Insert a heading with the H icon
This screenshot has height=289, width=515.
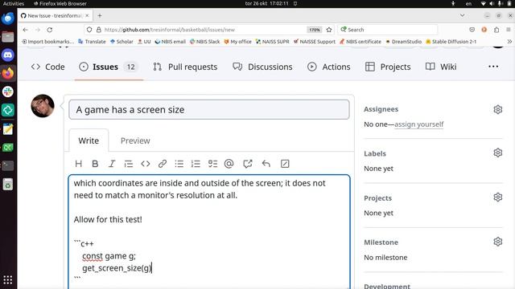pos(78,164)
